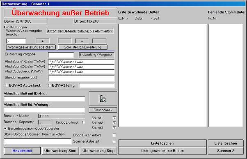Click the result field after equals
This screenshot has height=159, width=247.
point(99,41)
